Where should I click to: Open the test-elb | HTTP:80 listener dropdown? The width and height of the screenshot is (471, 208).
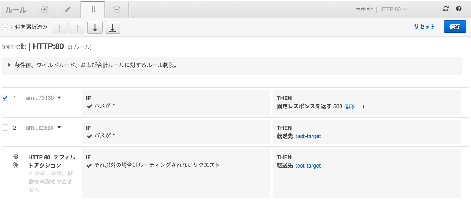click(x=381, y=9)
